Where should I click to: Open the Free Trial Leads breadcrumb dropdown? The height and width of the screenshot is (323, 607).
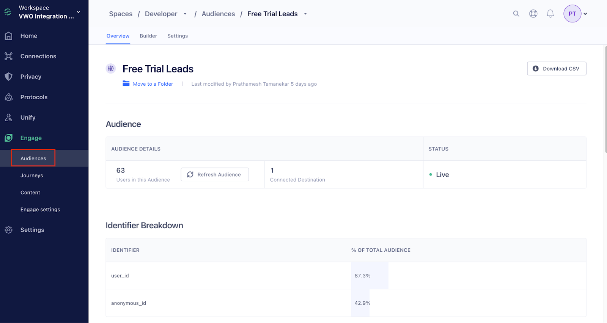coord(305,14)
